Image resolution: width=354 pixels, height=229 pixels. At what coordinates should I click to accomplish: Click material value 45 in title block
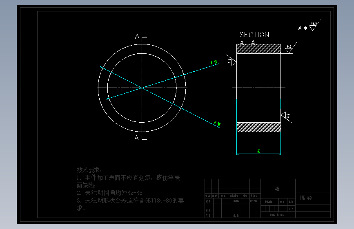[277, 189]
